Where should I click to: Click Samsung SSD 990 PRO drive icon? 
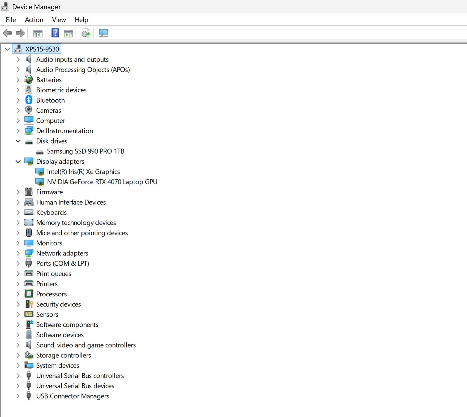[x=39, y=152]
